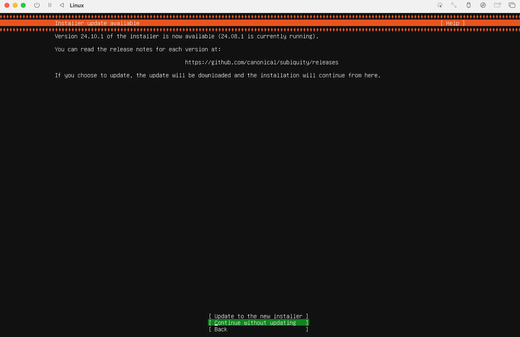Click the subiquity releases GitHub URL
Image resolution: width=520 pixels, height=337 pixels.
click(262, 62)
